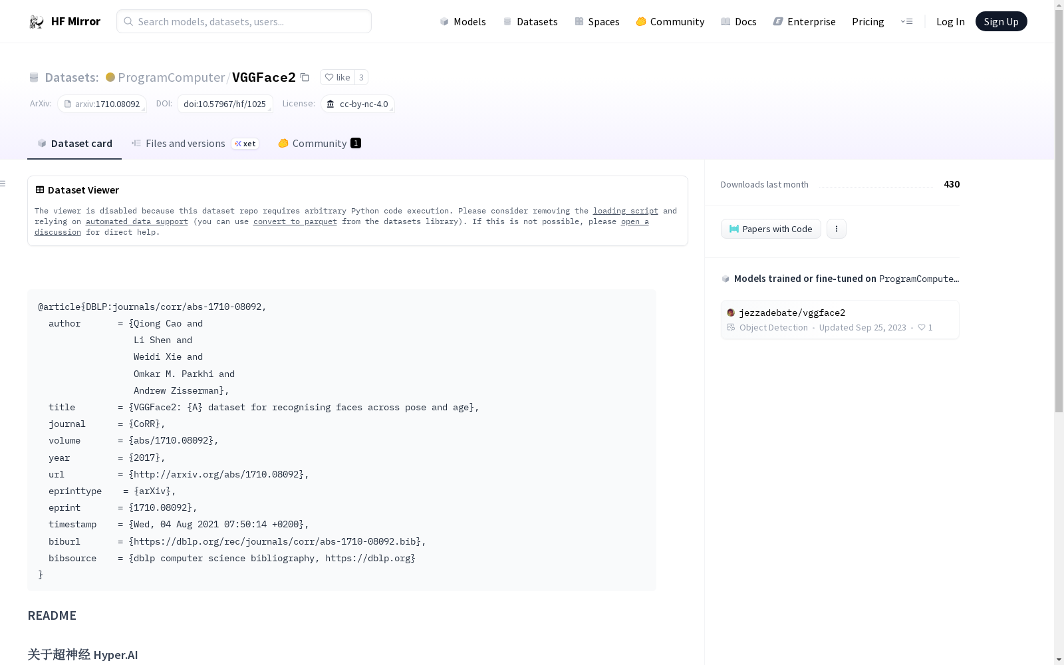The height and width of the screenshot is (665, 1064).
Task: Click the xet badge on Files tab
Action: (x=245, y=144)
